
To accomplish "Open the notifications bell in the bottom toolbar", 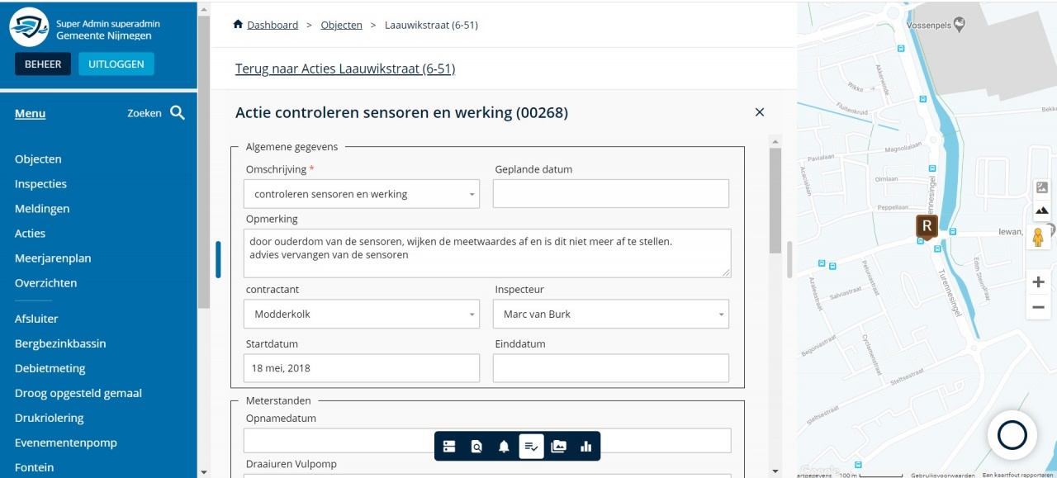I will (504, 447).
